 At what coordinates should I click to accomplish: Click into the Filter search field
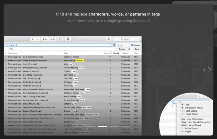pyautogui.click(x=127, y=39)
